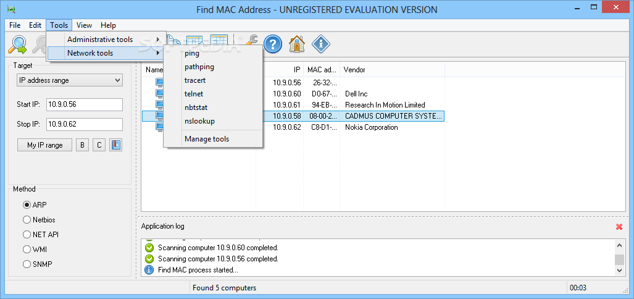The image size is (634, 299).
Task: Select the ARP method
Action: pyautogui.click(x=35, y=204)
